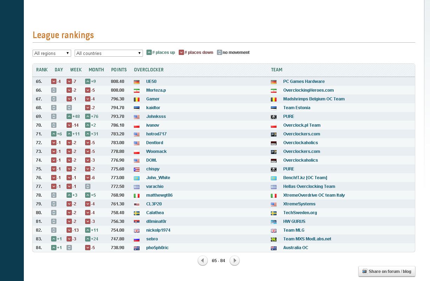The image size is (430, 281).
Task: Click Belgian flag next to Gamer
Action: [137, 99]
